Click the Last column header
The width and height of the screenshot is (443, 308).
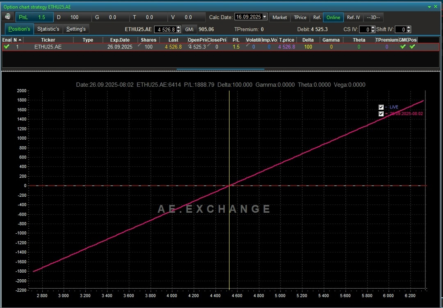point(173,40)
